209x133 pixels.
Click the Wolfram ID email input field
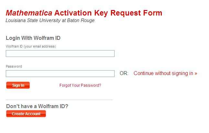coord(60,54)
